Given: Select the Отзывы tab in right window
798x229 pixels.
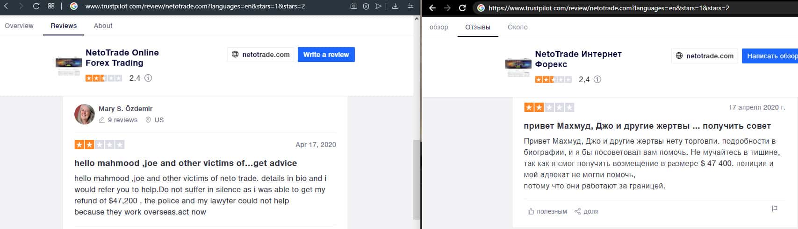Looking at the screenshot, I should coord(478,27).
